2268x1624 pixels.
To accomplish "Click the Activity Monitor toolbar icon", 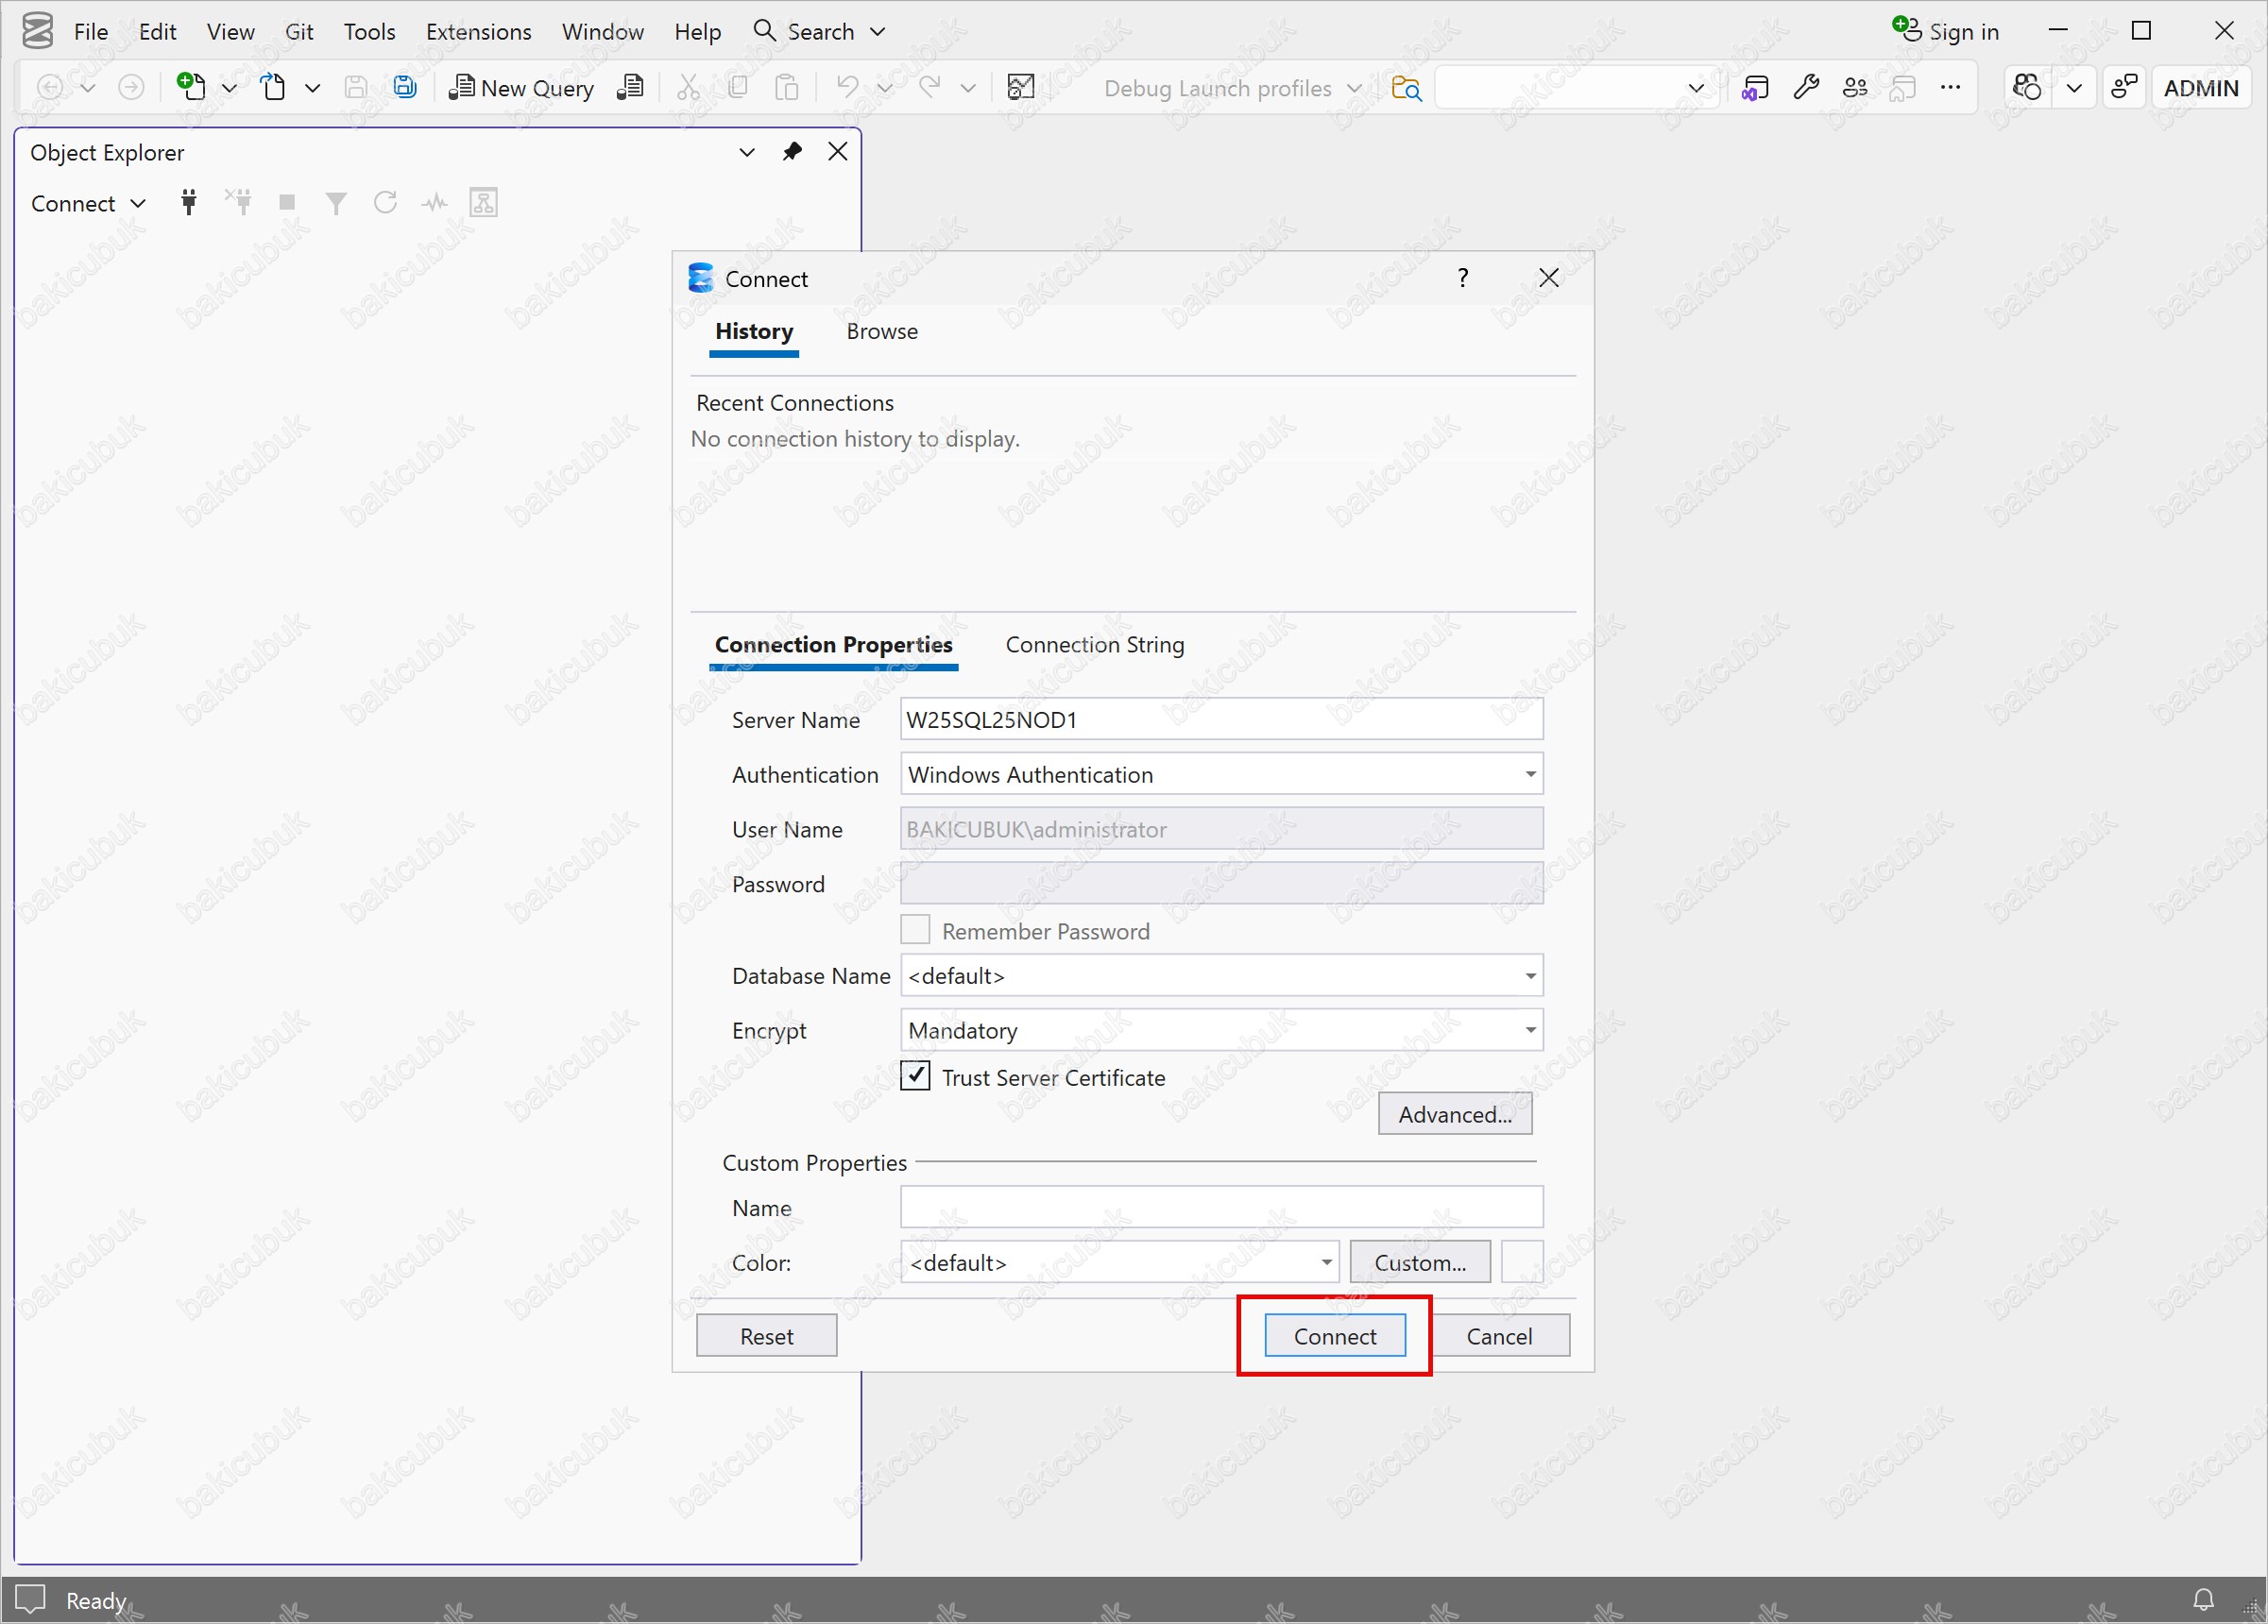I will pos(1021,88).
